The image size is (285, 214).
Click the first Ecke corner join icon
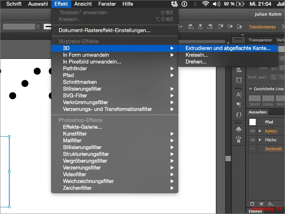tap(274, 68)
